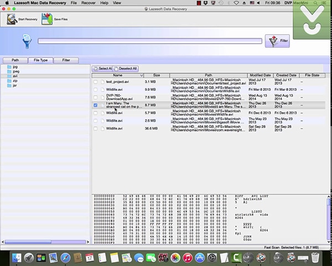Image resolution: width=332 pixels, height=266 pixels.
Task: Switch to the Filter tab
Action: 66,60
